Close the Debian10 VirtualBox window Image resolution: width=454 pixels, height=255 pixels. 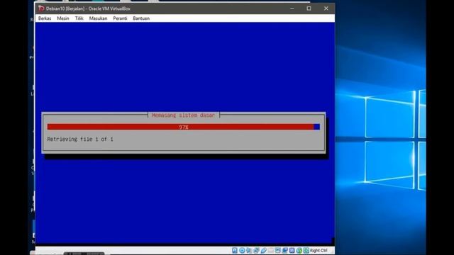[326, 8]
